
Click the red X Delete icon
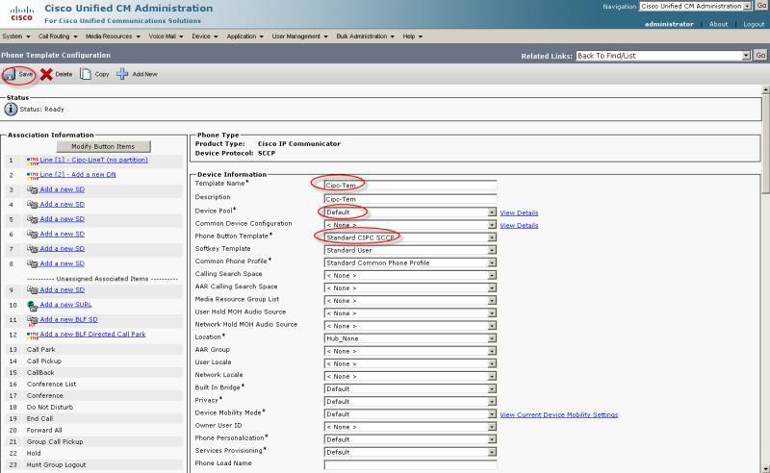(x=46, y=74)
